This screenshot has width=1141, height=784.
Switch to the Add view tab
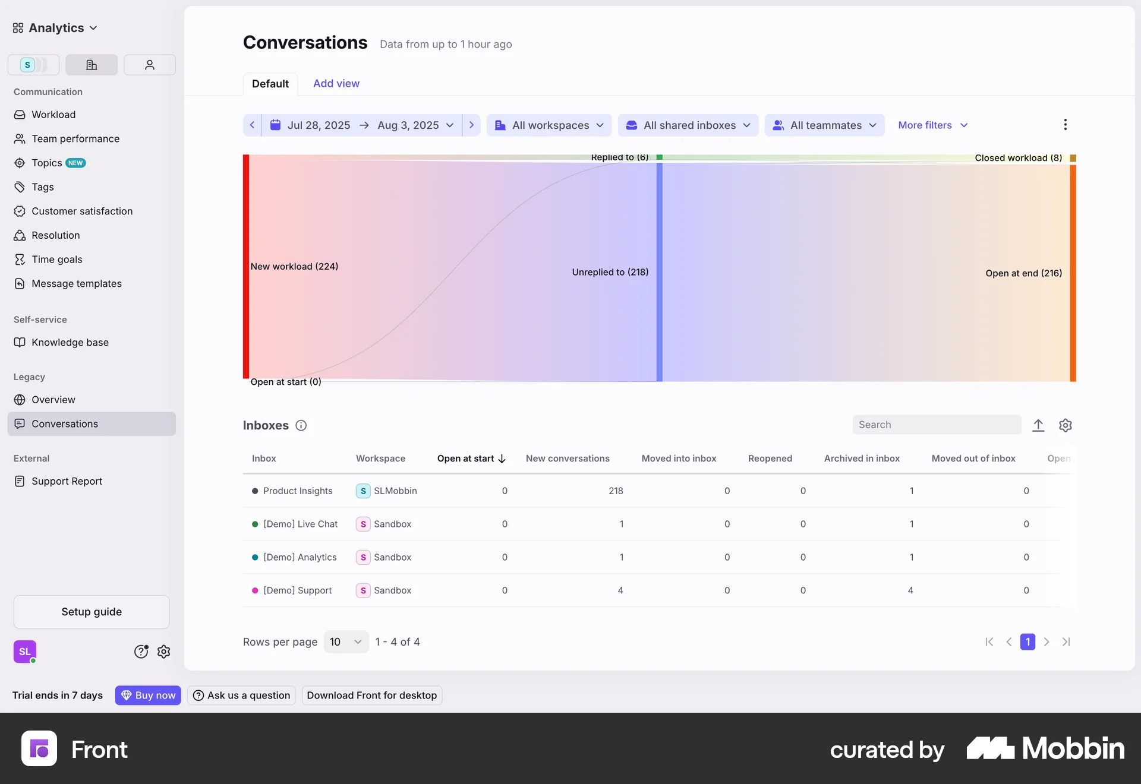336,83
